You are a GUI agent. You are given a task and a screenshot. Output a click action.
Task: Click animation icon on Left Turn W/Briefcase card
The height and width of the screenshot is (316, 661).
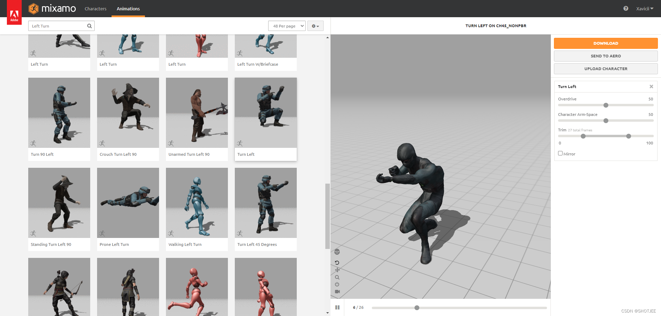(x=240, y=53)
